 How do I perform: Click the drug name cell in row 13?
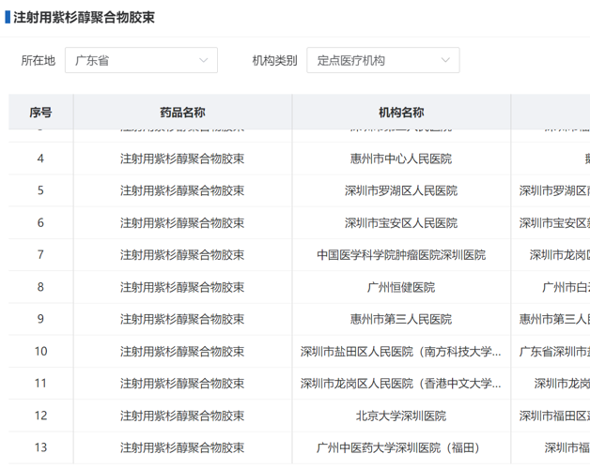[182, 447]
